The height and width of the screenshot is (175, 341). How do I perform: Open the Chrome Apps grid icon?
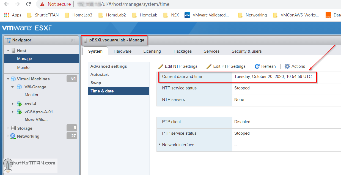tap(6, 15)
